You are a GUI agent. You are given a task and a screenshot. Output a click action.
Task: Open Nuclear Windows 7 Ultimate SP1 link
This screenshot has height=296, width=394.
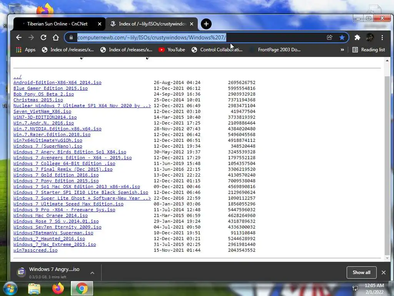pyautogui.click(x=82, y=106)
